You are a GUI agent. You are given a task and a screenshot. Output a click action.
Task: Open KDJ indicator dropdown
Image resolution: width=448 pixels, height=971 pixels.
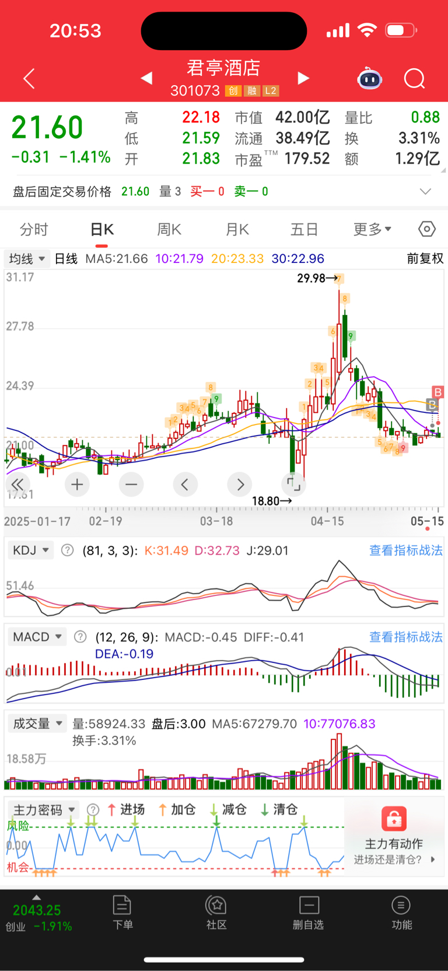click(31, 550)
